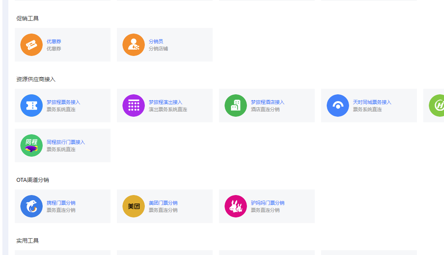444x255 pixels.
Task: Click the green 梦旅程酒店接入 hotel icon
Action: [236, 106]
